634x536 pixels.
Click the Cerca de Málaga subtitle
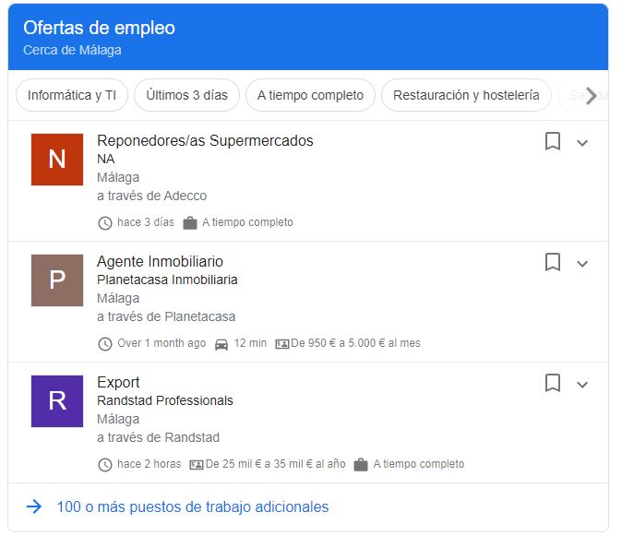(x=72, y=50)
